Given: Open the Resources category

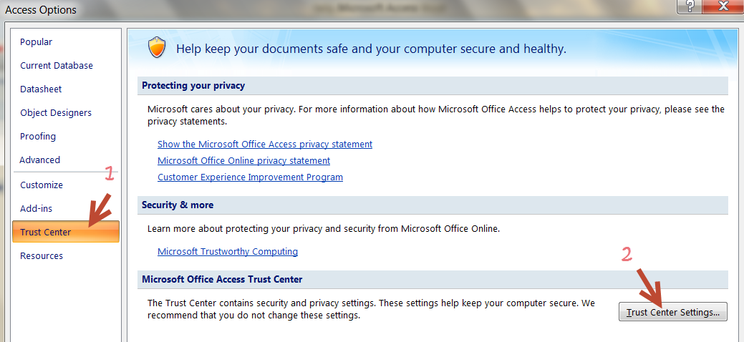Looking at the screenshot, I should coord(42,256).
